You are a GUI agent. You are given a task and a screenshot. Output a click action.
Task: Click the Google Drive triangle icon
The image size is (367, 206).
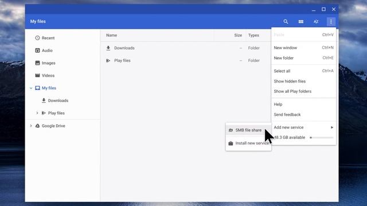37,126
